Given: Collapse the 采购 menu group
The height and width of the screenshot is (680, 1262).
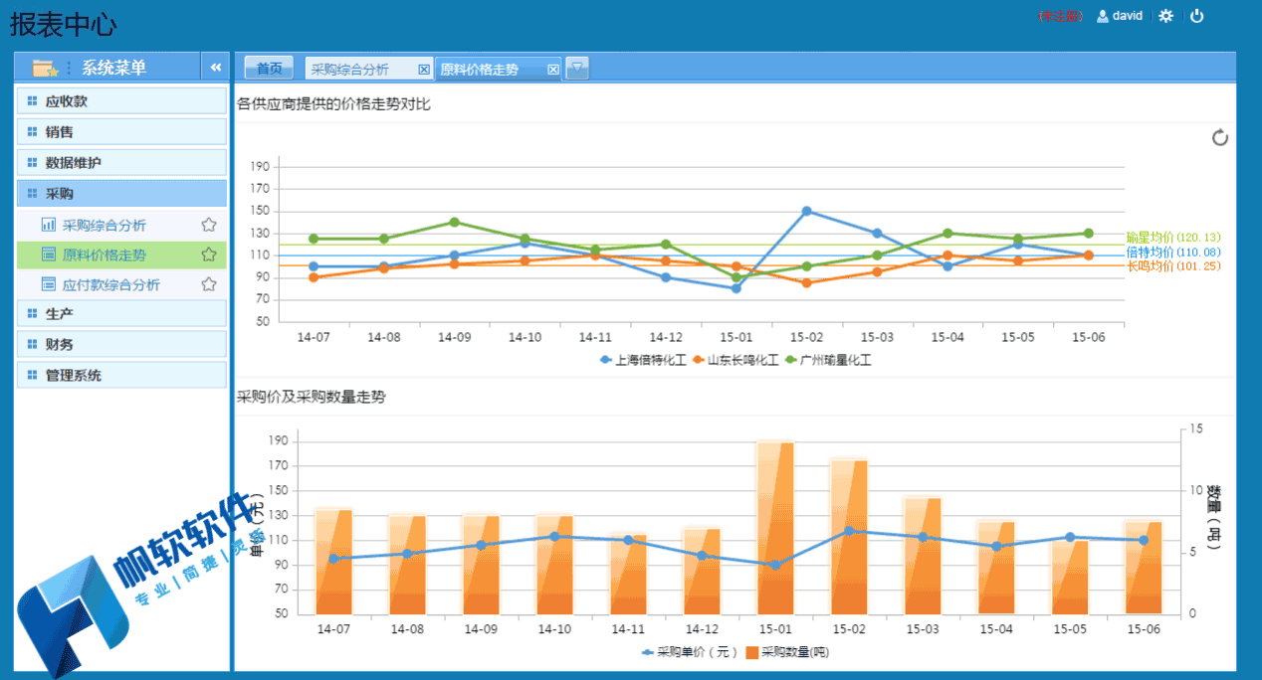Looking at the screenshot, I should (122, 193).
